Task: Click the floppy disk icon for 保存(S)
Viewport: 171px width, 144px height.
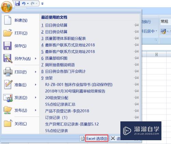Action: [8, 46]
